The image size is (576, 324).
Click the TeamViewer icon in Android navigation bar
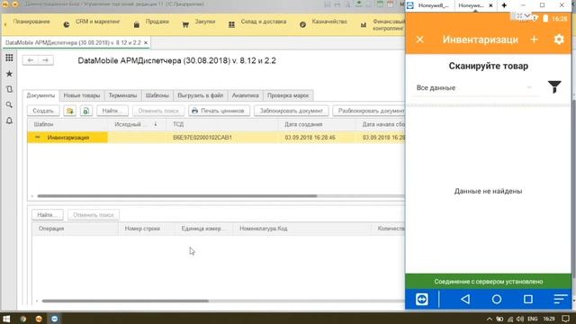point(422,300)
